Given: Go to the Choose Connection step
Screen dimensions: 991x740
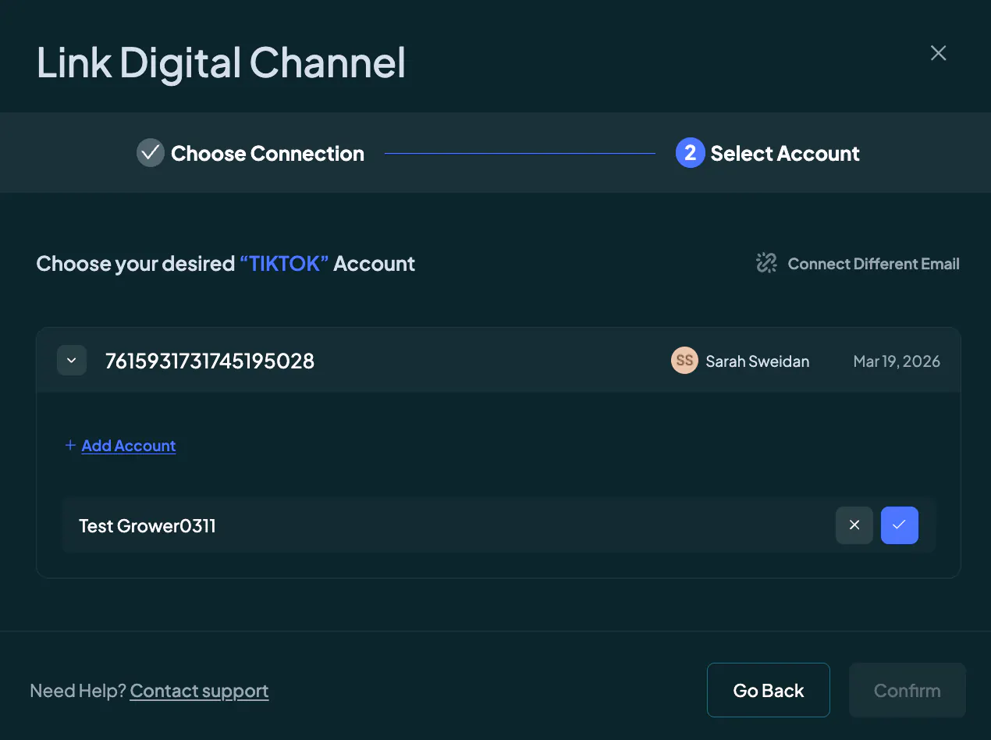Looking at the screenshot, I should tap(268, 154).
